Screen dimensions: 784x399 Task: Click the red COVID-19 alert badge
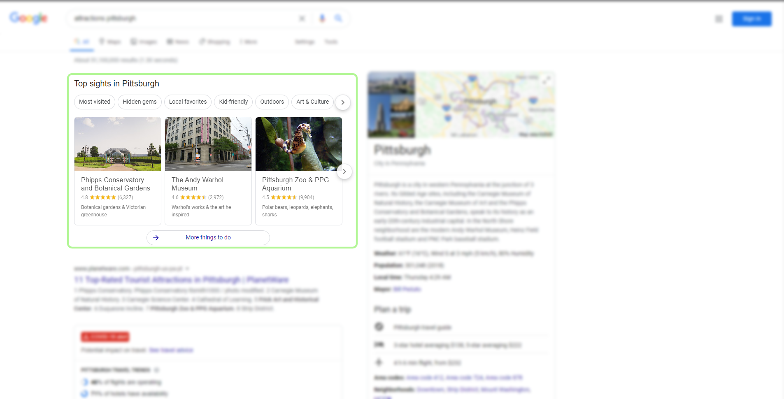(105, 337)
